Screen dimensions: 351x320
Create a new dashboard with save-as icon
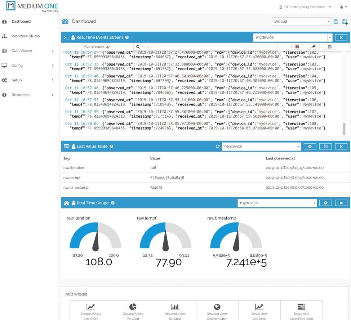pos(345,22)
